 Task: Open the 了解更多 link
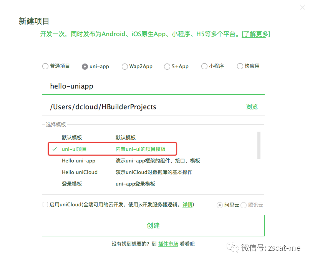coord(255,34)
